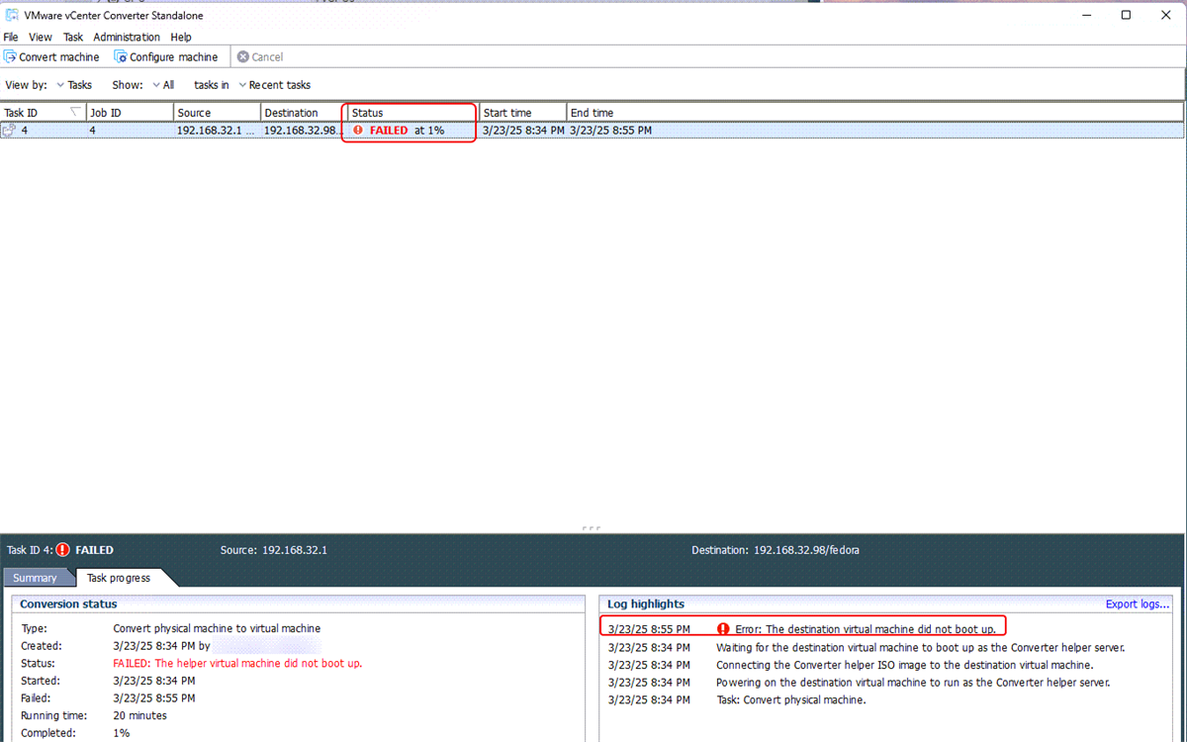This screenshot has width=1187, height=742.
Task: Sort by the Source column header
Action: [x=218, y=113]
